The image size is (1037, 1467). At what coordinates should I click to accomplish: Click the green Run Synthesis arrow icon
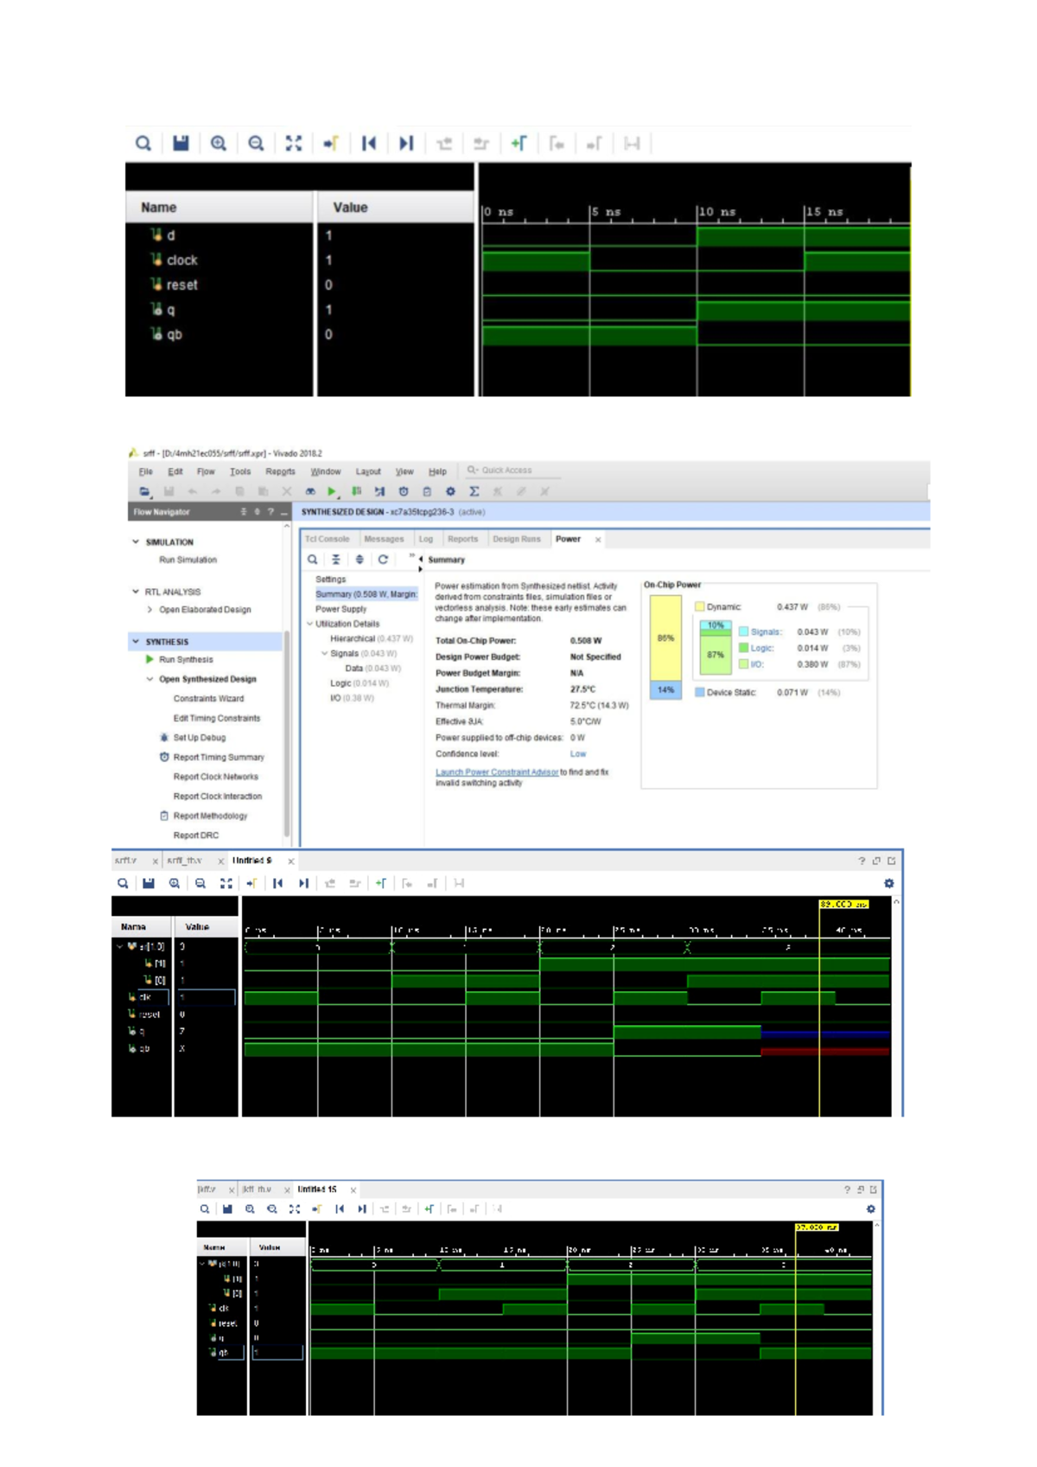pyautogui.click(x=150, y=659)
